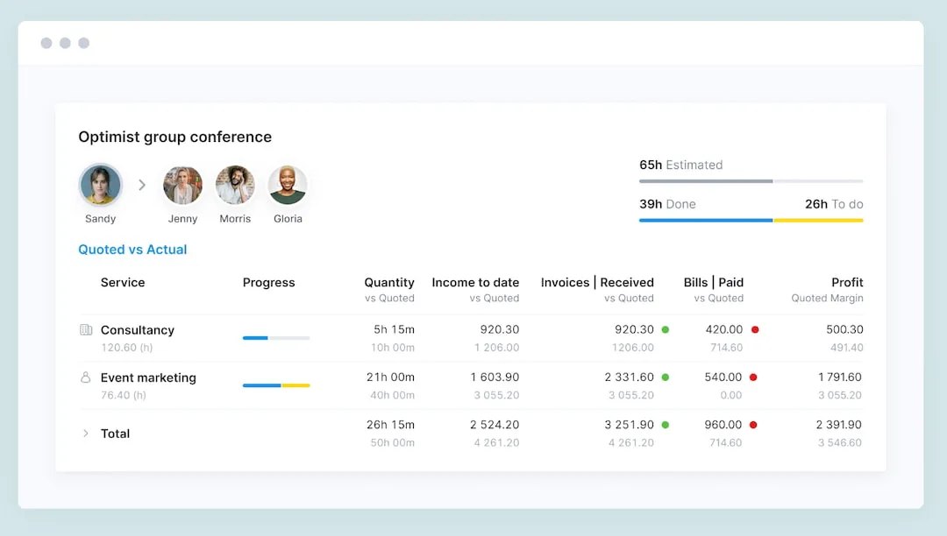This screenshot has height=536, width=947.
Task: Sort by the Profit column header
Action: (x=847, y=282)
